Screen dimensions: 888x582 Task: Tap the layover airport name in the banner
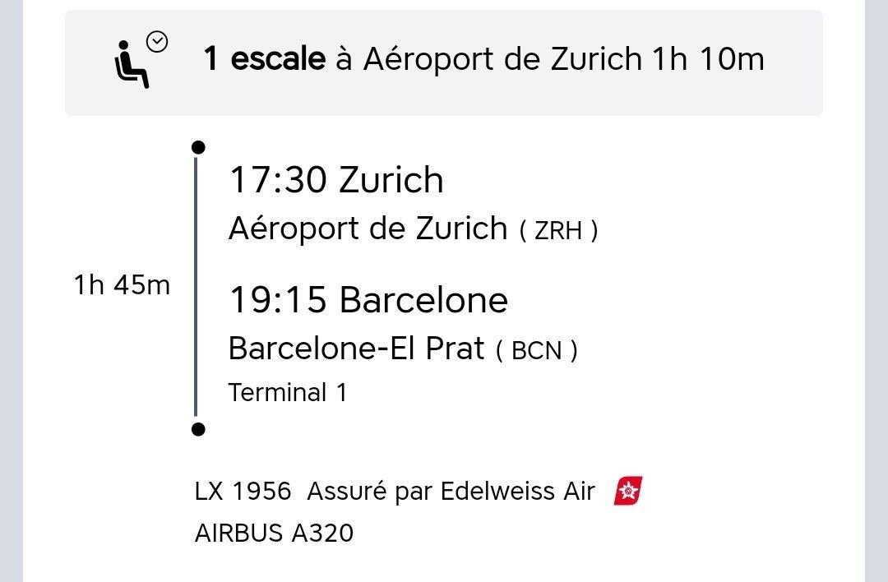[502, 59]
